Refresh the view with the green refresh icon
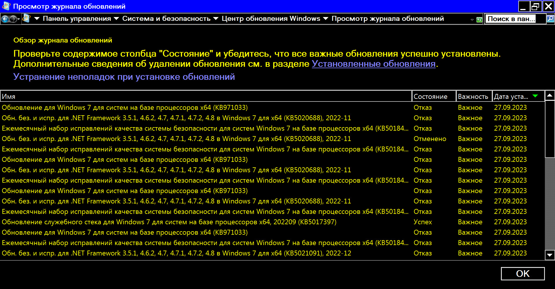The image size is (555, 289). tap(479, 20)
